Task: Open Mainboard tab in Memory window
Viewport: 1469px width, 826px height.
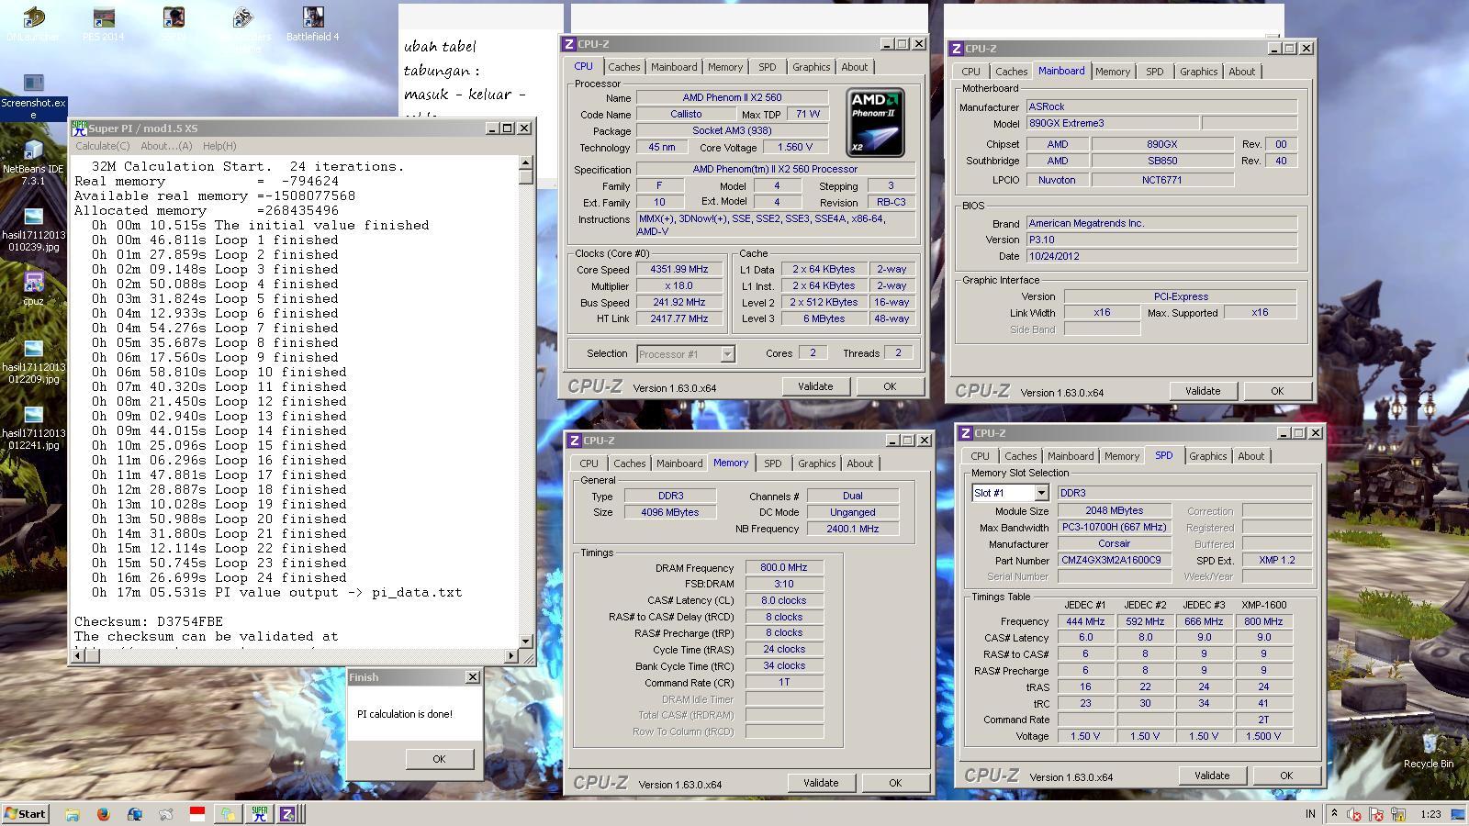Action: coord(679,463)
